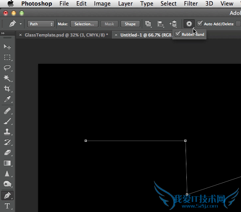The image size is (241, 212).
Task: Select the Rectangular Marquee tool
Action: [7, 57]
